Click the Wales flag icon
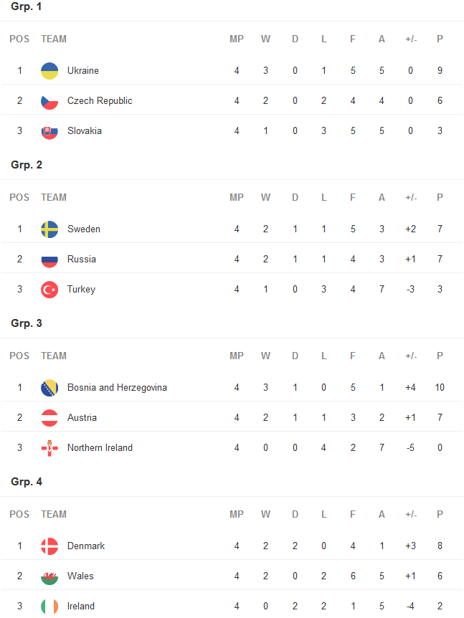 click(x=49, y=576)
